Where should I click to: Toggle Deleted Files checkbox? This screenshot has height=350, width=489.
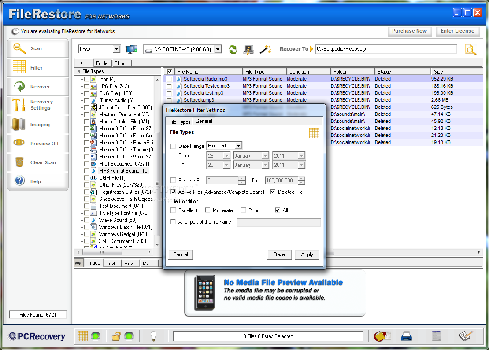[273, 192]
